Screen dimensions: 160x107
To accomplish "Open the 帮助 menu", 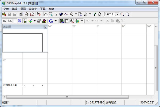I will (51, 9).
